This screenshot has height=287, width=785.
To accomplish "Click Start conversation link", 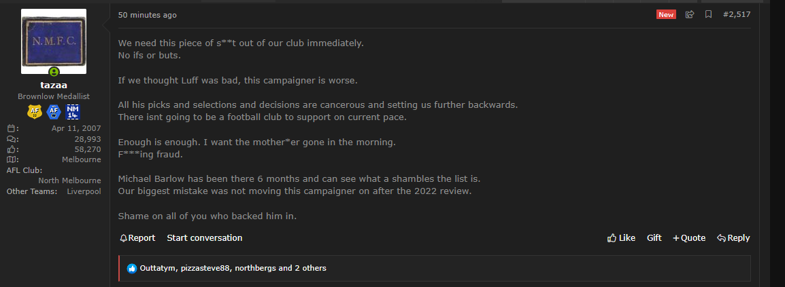I will (204, 238).
